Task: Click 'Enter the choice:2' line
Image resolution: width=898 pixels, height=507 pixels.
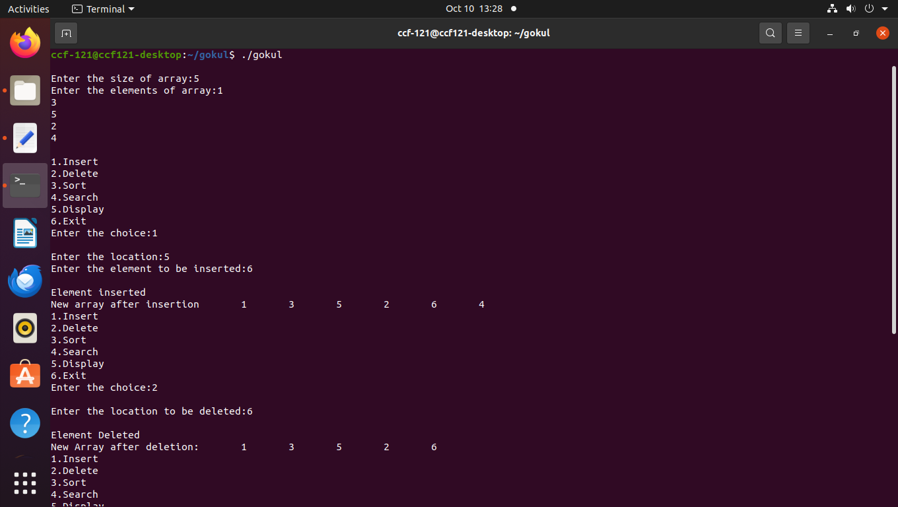Action: pos(104,388)
